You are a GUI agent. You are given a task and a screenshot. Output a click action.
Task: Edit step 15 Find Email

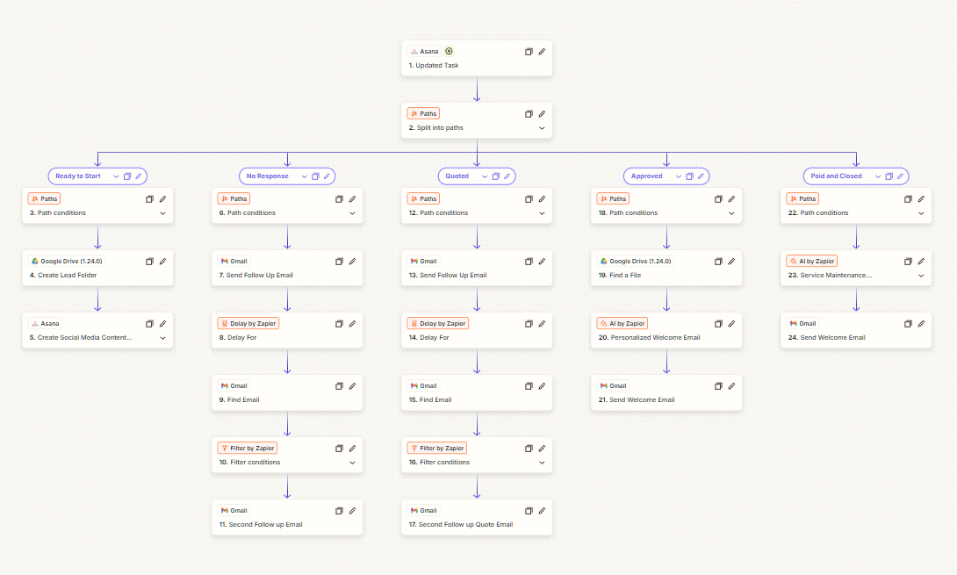[x=542, y=386]
